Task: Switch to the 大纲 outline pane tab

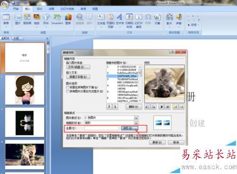Action: tap(16, 38)
